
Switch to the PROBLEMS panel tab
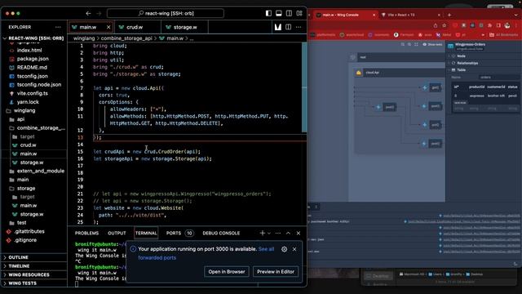pyautogui.click(x=86, y=233)
